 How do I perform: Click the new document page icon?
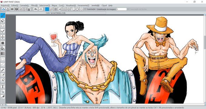point(21,9)
